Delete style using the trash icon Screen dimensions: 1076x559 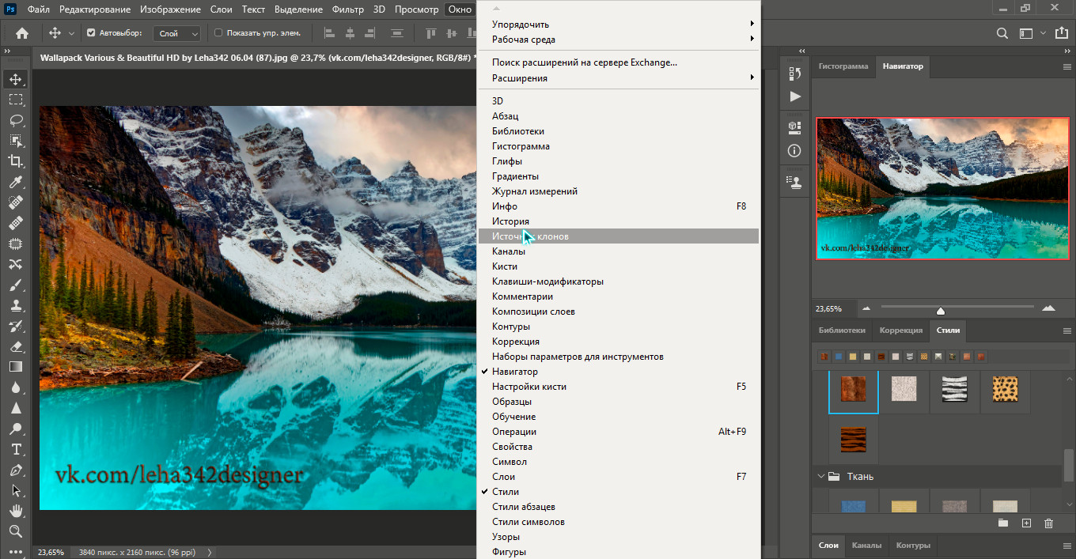(x=1048, y=523)
